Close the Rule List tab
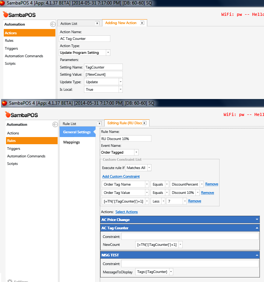This screenshot has height=282, width=264. [99, 123]
